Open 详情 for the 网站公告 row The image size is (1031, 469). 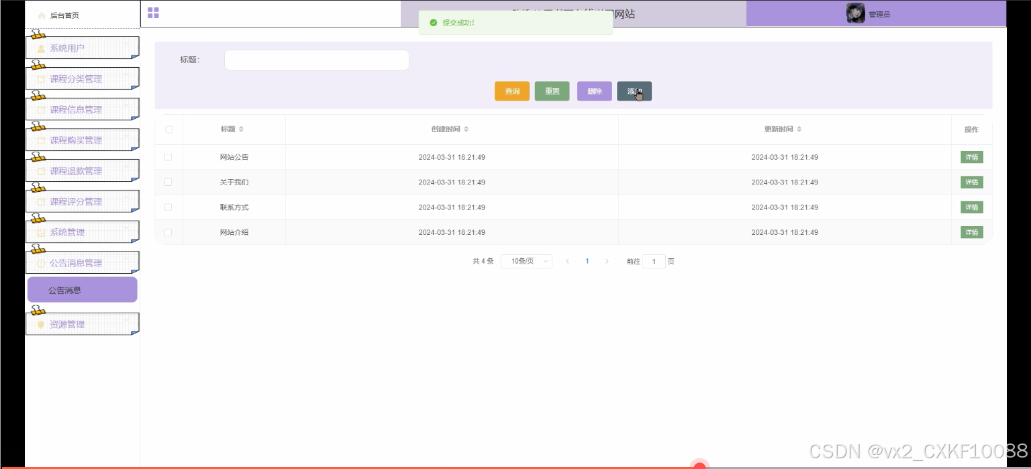(x=972, y=157)
